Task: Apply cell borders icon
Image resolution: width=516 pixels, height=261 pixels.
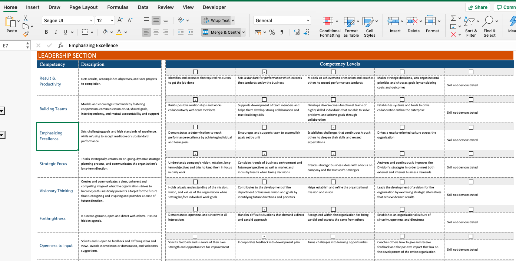Action: point(85,32)
